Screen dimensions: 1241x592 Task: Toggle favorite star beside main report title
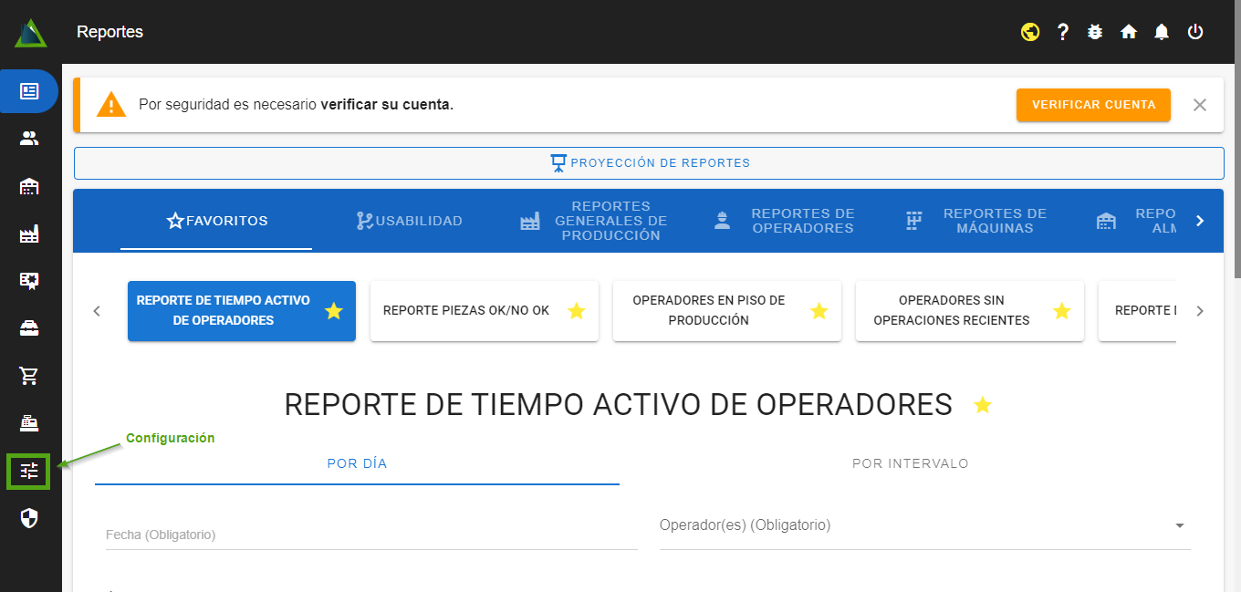pyautogui.click(x=983, y=405)
